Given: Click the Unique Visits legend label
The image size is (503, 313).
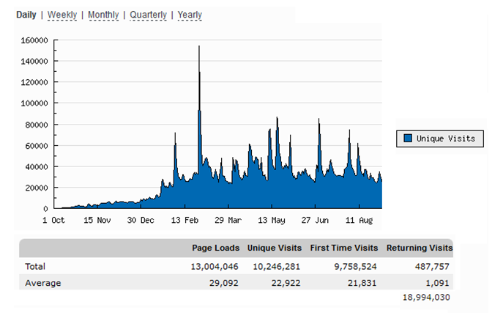Looking at the screenshot, I should [x=446, y=138].
